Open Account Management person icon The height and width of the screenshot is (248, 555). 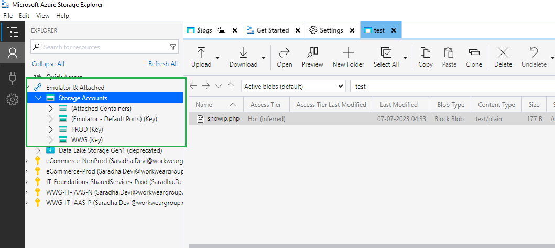pyautogui.click(x=13, y=53)
